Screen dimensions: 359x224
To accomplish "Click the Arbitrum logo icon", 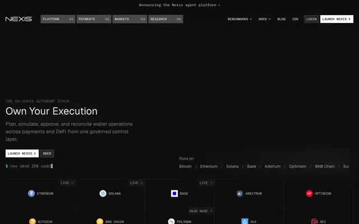I will click(240, 193).
